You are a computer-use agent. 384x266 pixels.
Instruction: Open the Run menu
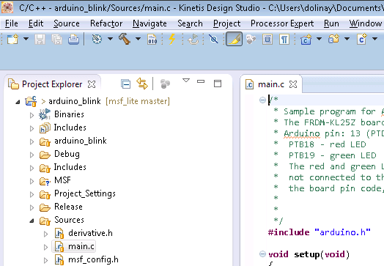[x=331, y=23]
